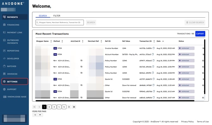The image size is (212, 125).
Task: Click the Settings gear icon
Action: [4, 81]
